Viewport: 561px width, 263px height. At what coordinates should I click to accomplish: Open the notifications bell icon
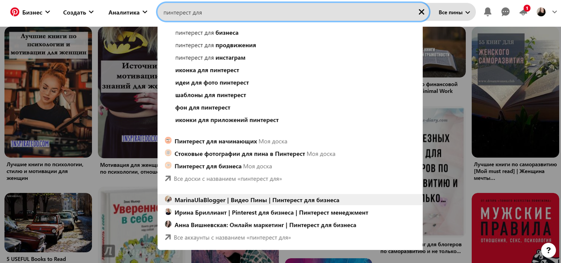coord(488,12)
